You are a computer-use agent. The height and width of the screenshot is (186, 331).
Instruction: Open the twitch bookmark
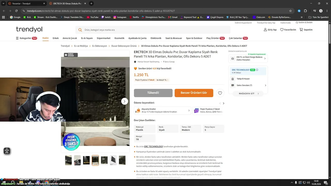tap(106, 17)
